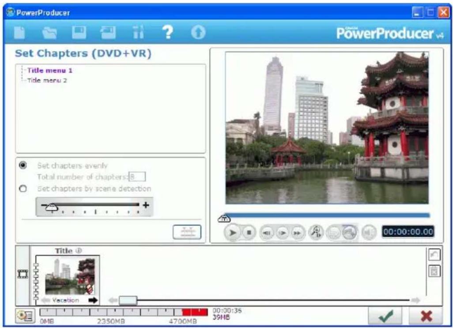This screenshot has height=328, width=453.
Task: Click the Total number of chapters field
Action: [137, 177]
